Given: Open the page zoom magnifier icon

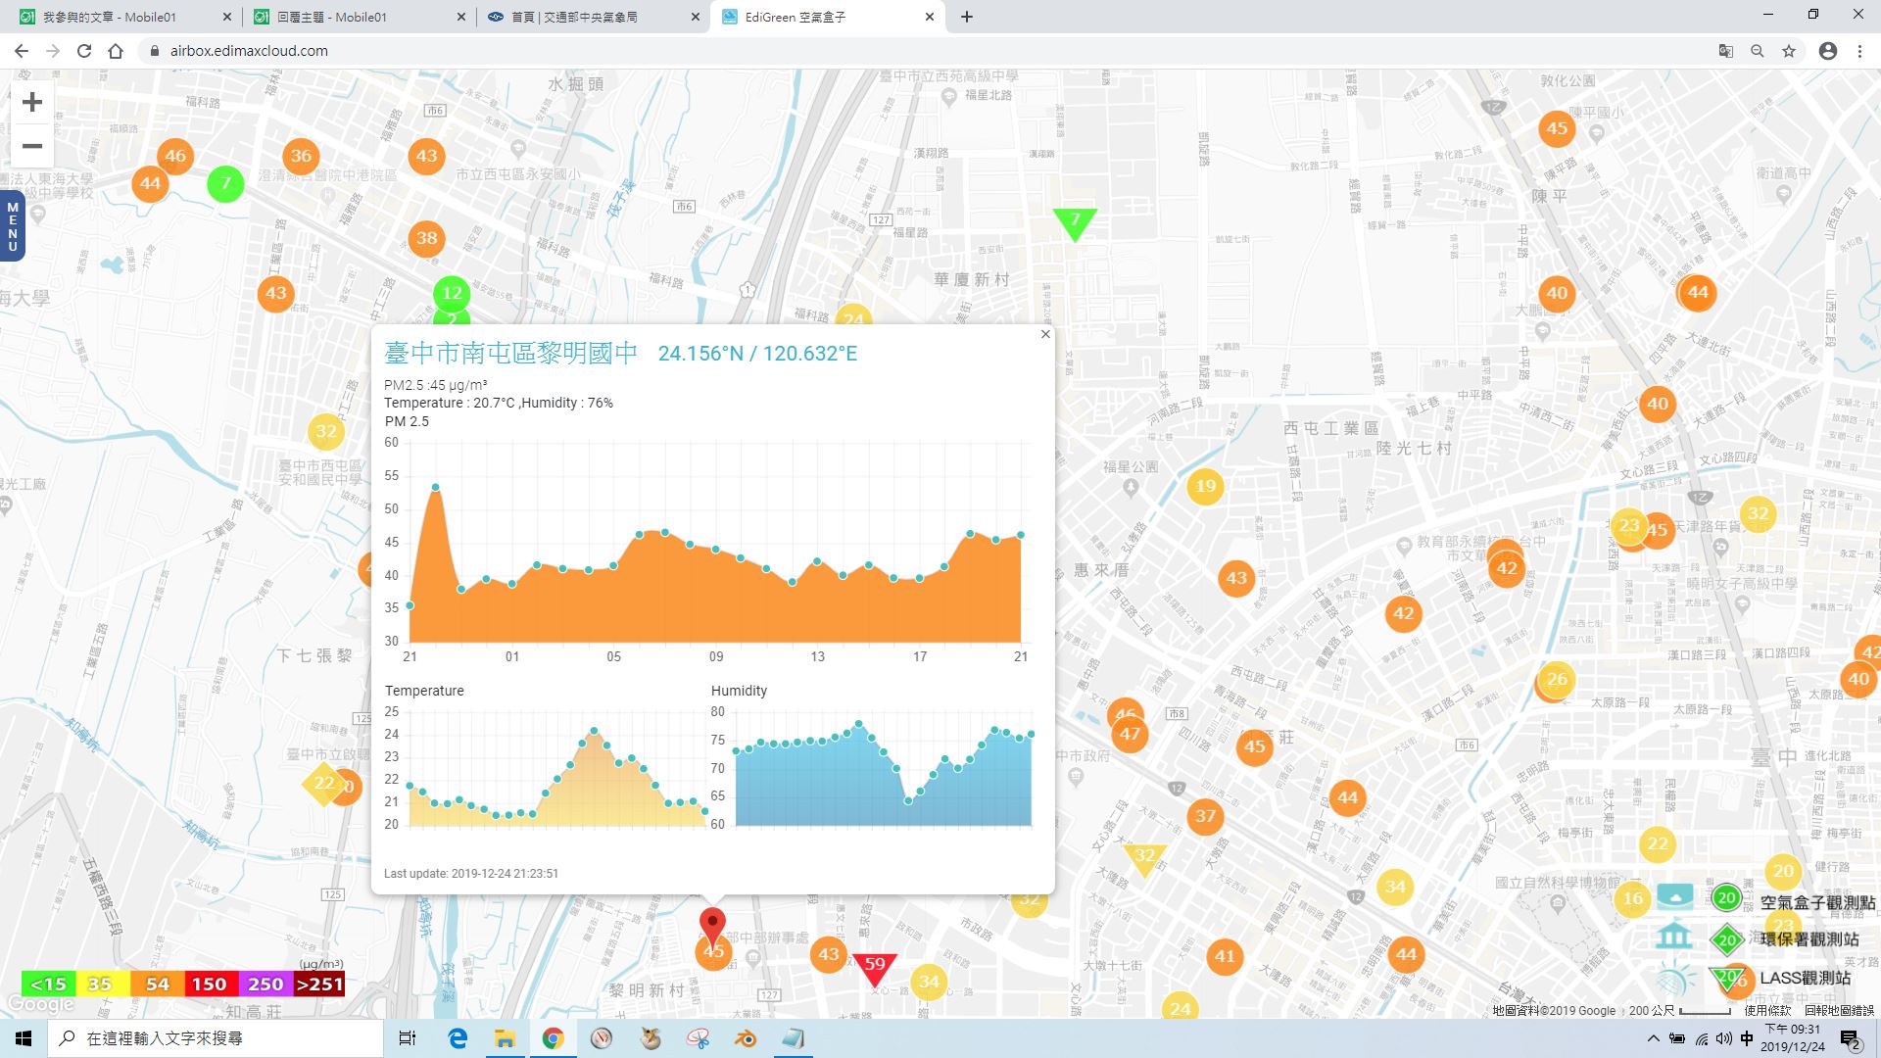Looking at the screenshot, I should (1758, 51).
